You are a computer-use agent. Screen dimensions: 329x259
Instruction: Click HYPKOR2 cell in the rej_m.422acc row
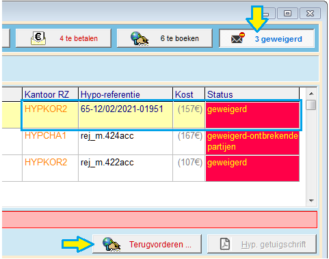tap(50, 168)
